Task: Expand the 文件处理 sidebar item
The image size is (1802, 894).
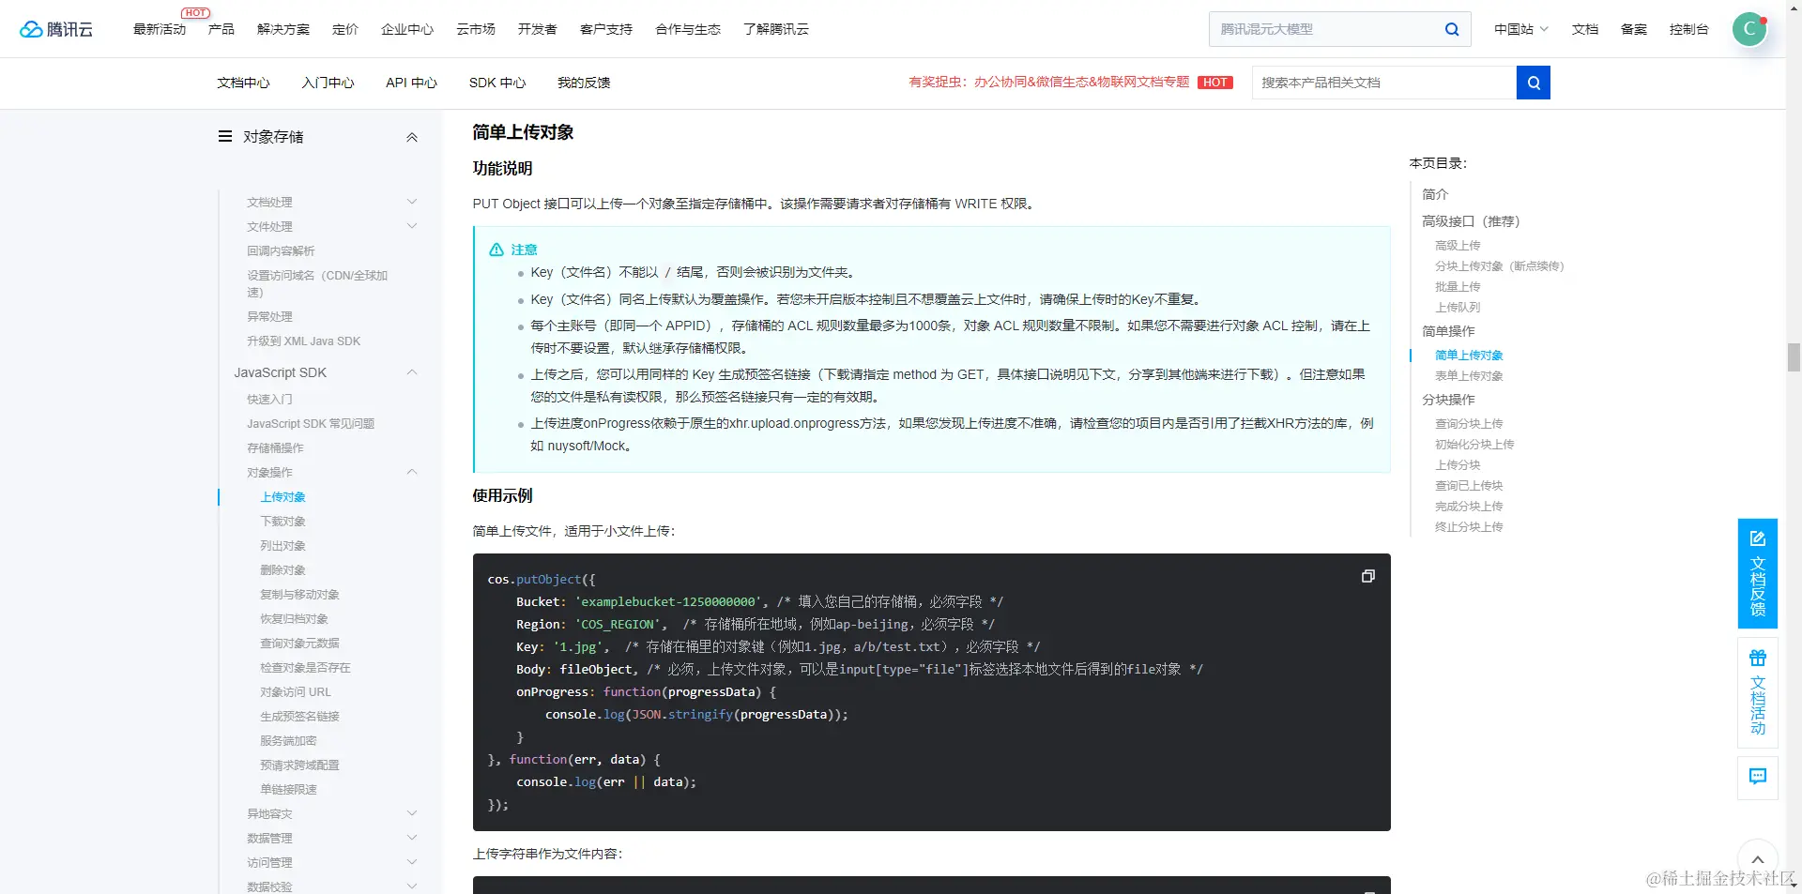Action: (412, 226)
